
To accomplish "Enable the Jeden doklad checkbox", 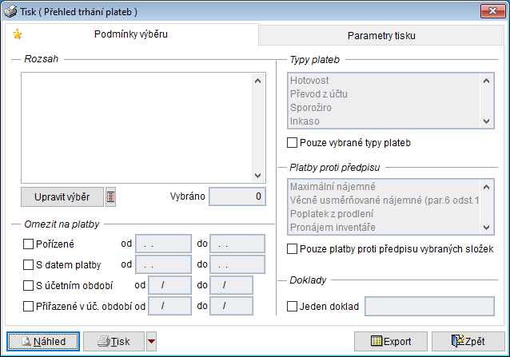I will pyautogui.click(x=292, y=305).
